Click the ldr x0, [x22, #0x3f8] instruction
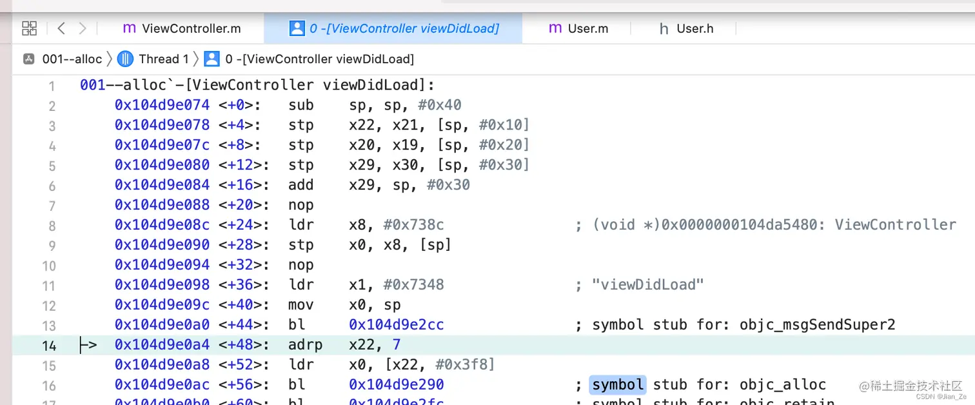Viewport: 975px width, 405px height. pyautogui.click(x=391, y=365)
